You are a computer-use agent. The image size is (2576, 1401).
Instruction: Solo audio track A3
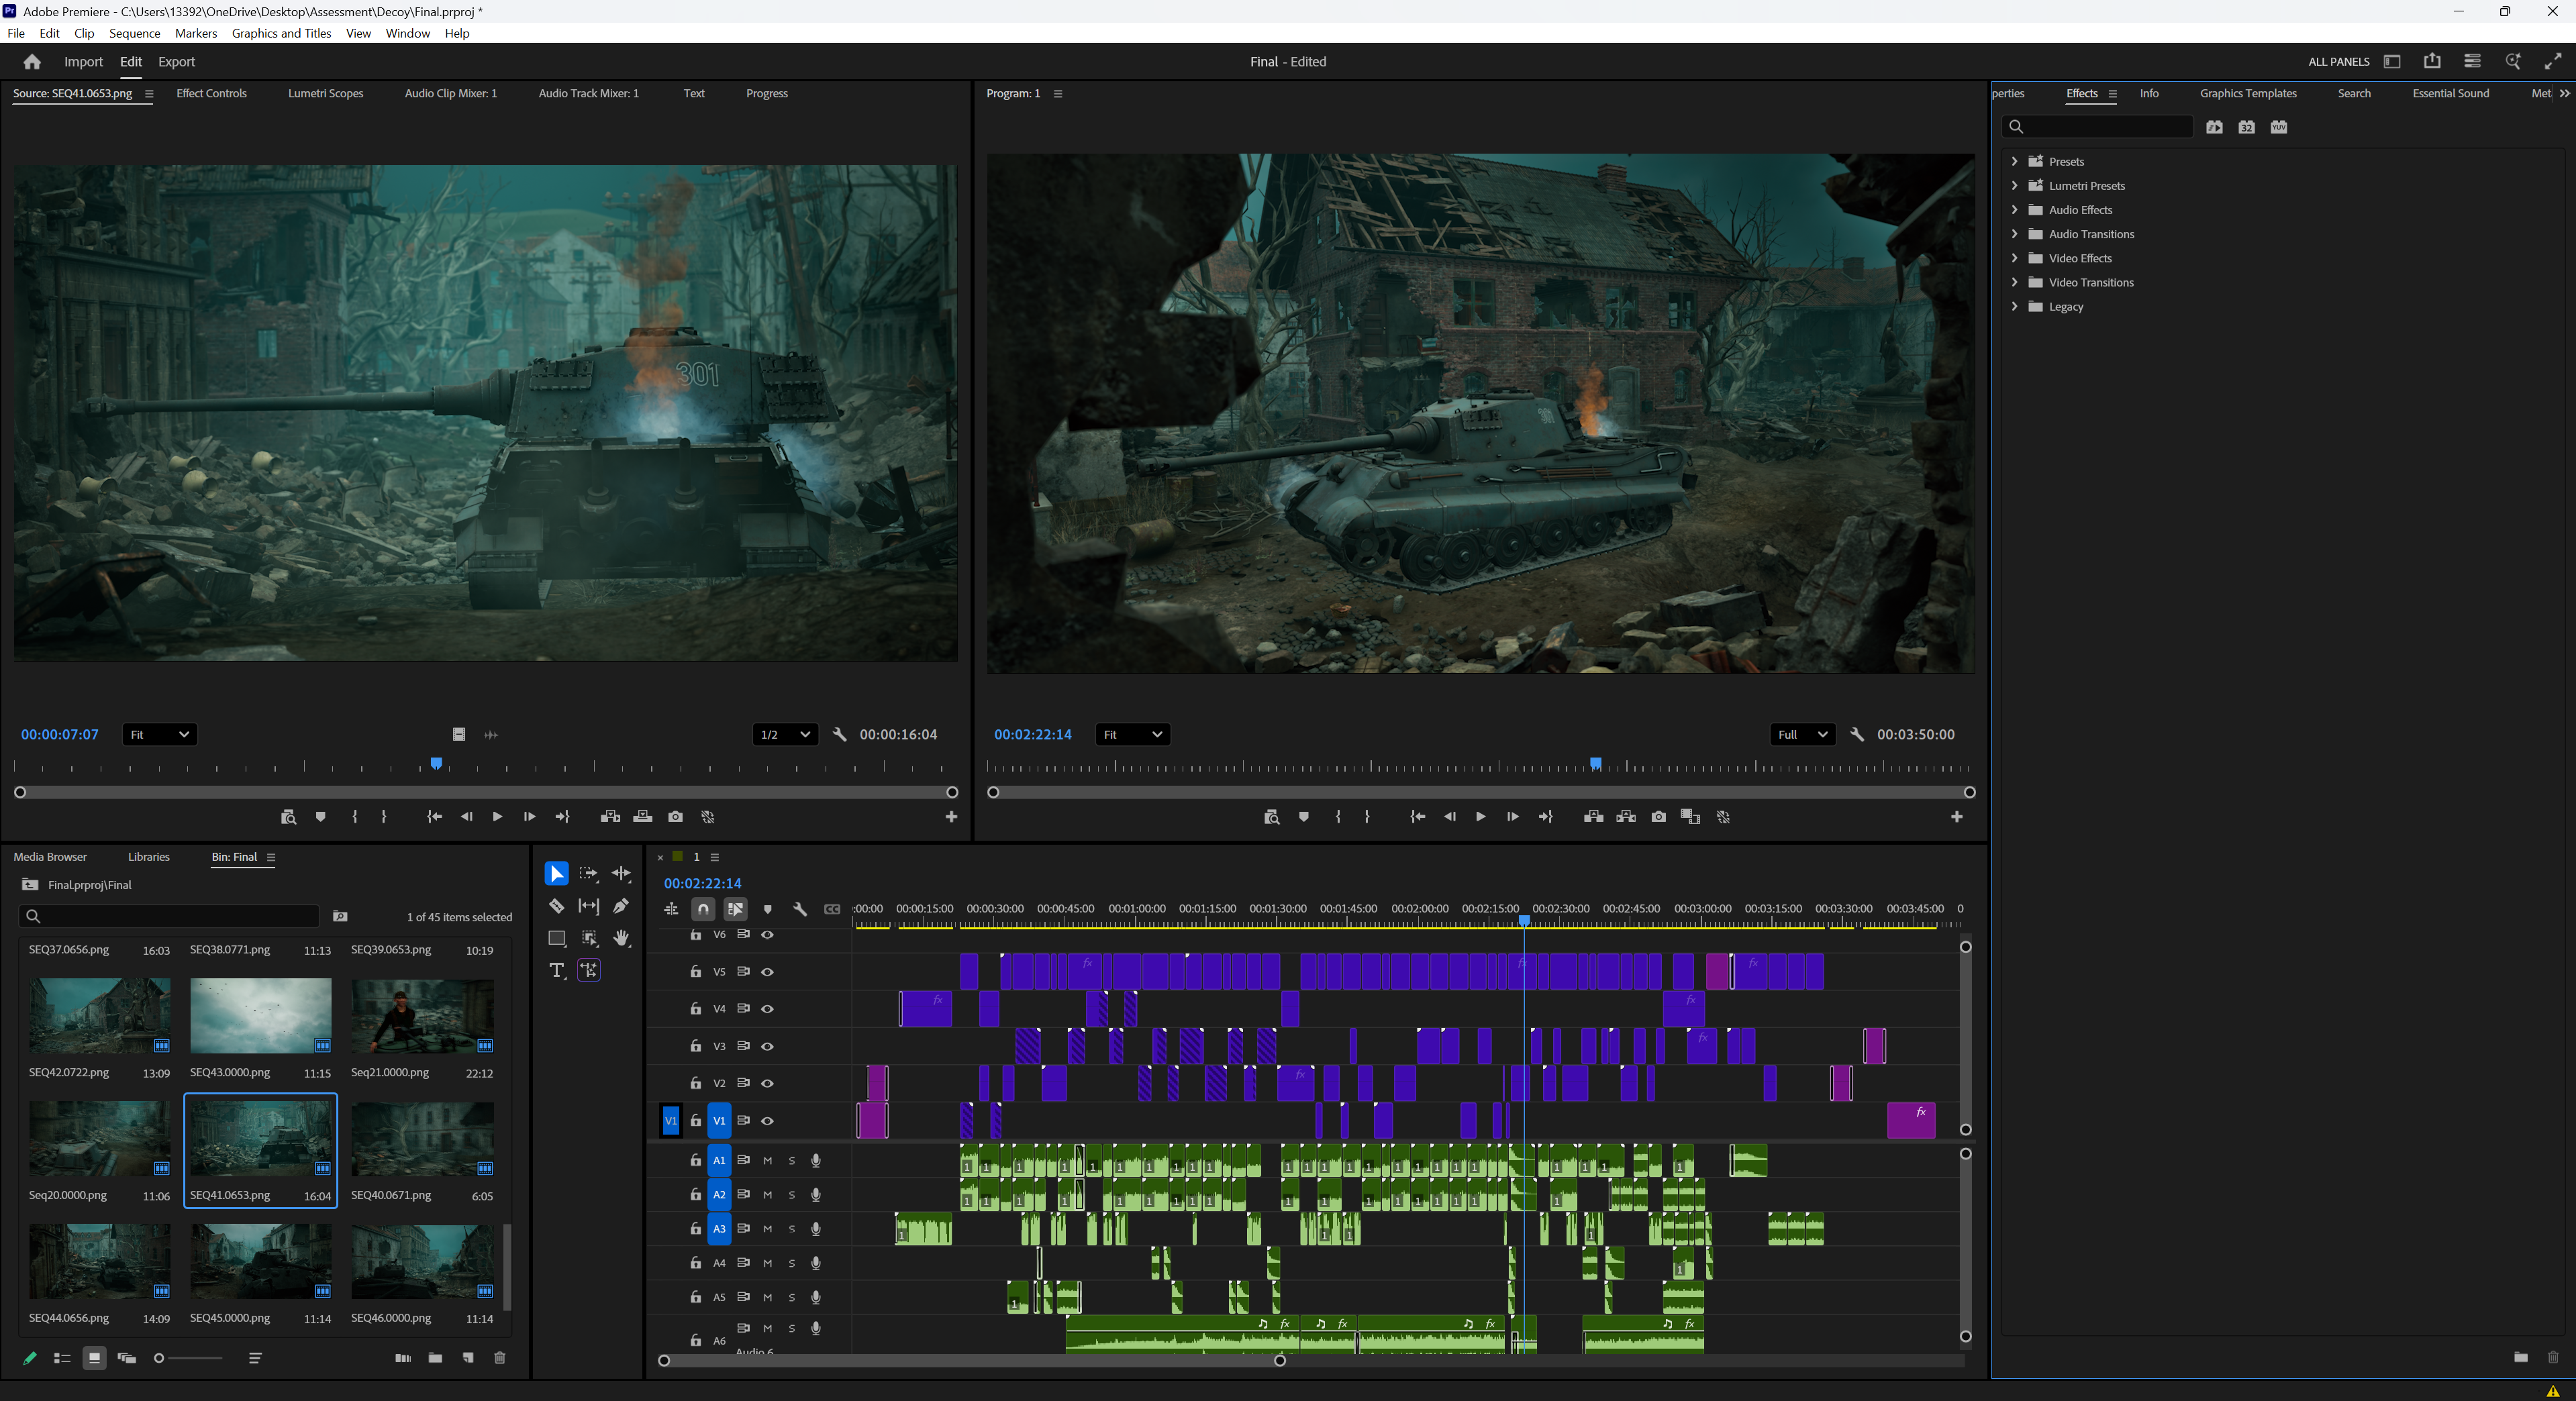coord(791,1229)
